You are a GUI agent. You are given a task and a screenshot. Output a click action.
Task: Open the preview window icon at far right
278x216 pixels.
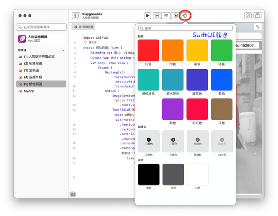coord(258,15)
